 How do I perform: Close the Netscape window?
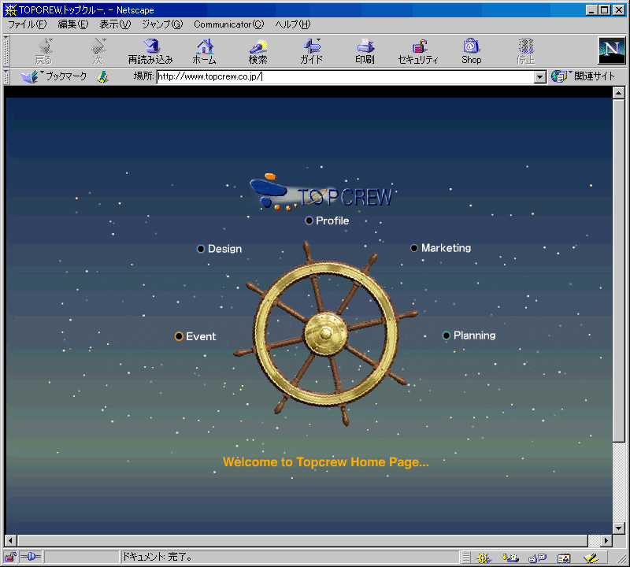coord(618,10)
